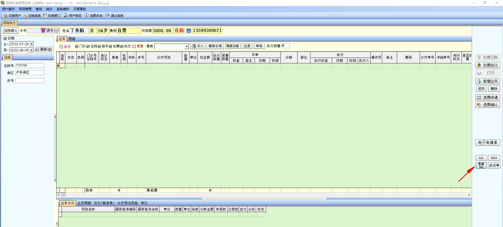Click the blue phone icon beside 住院
The image size is (503, 227).
(188, 31)
